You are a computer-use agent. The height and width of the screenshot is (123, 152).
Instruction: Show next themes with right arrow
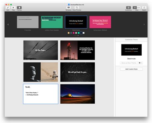(144, 25)
